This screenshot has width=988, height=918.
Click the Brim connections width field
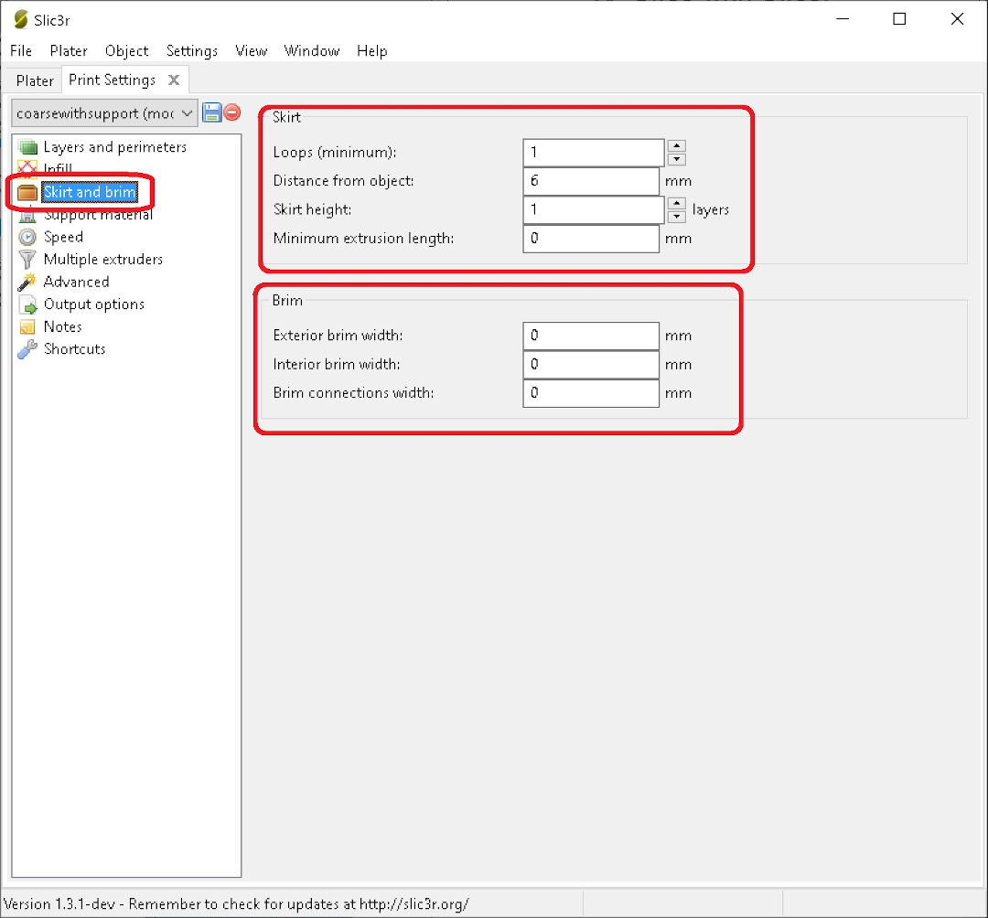pos(591,393)
